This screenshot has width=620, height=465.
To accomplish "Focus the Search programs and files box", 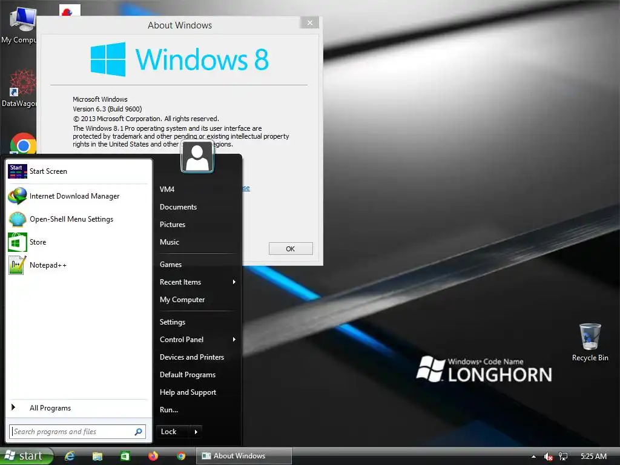I will (77, 432).
